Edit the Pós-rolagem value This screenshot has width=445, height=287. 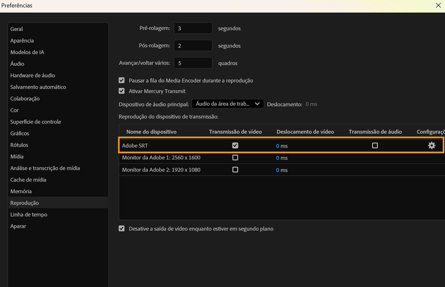click(193, 45)
